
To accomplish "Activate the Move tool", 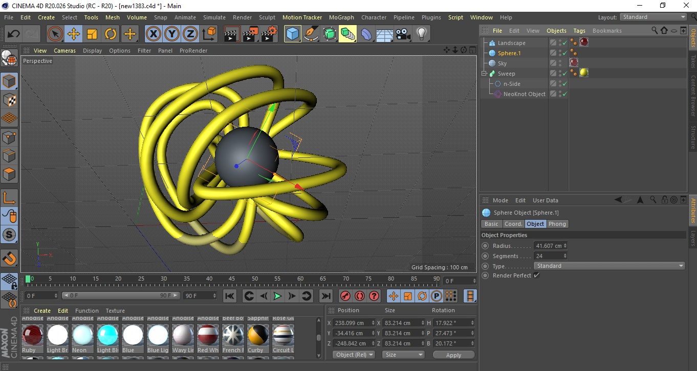I will click(x=74, y=34).
